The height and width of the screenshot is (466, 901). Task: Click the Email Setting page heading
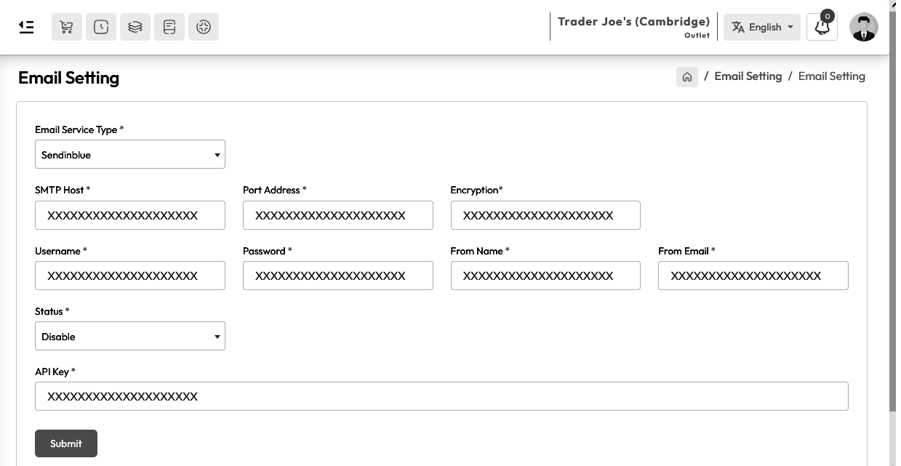[68, 78]
